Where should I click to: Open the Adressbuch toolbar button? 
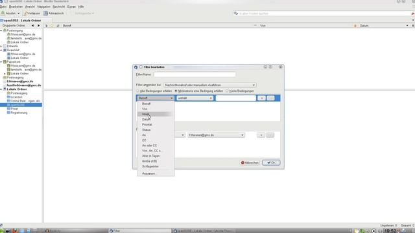54,13
